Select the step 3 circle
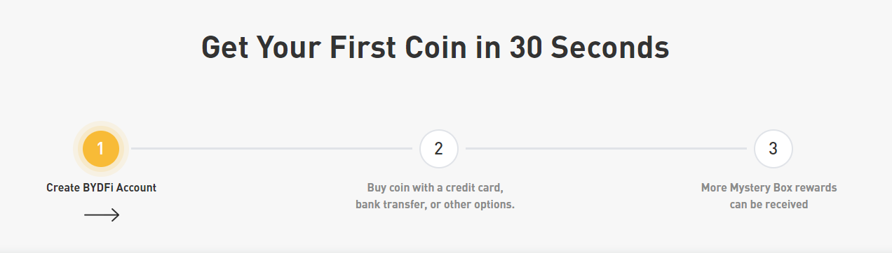Image resolution: width=892 pixels, height=253 pixels. tap(773, 148)
